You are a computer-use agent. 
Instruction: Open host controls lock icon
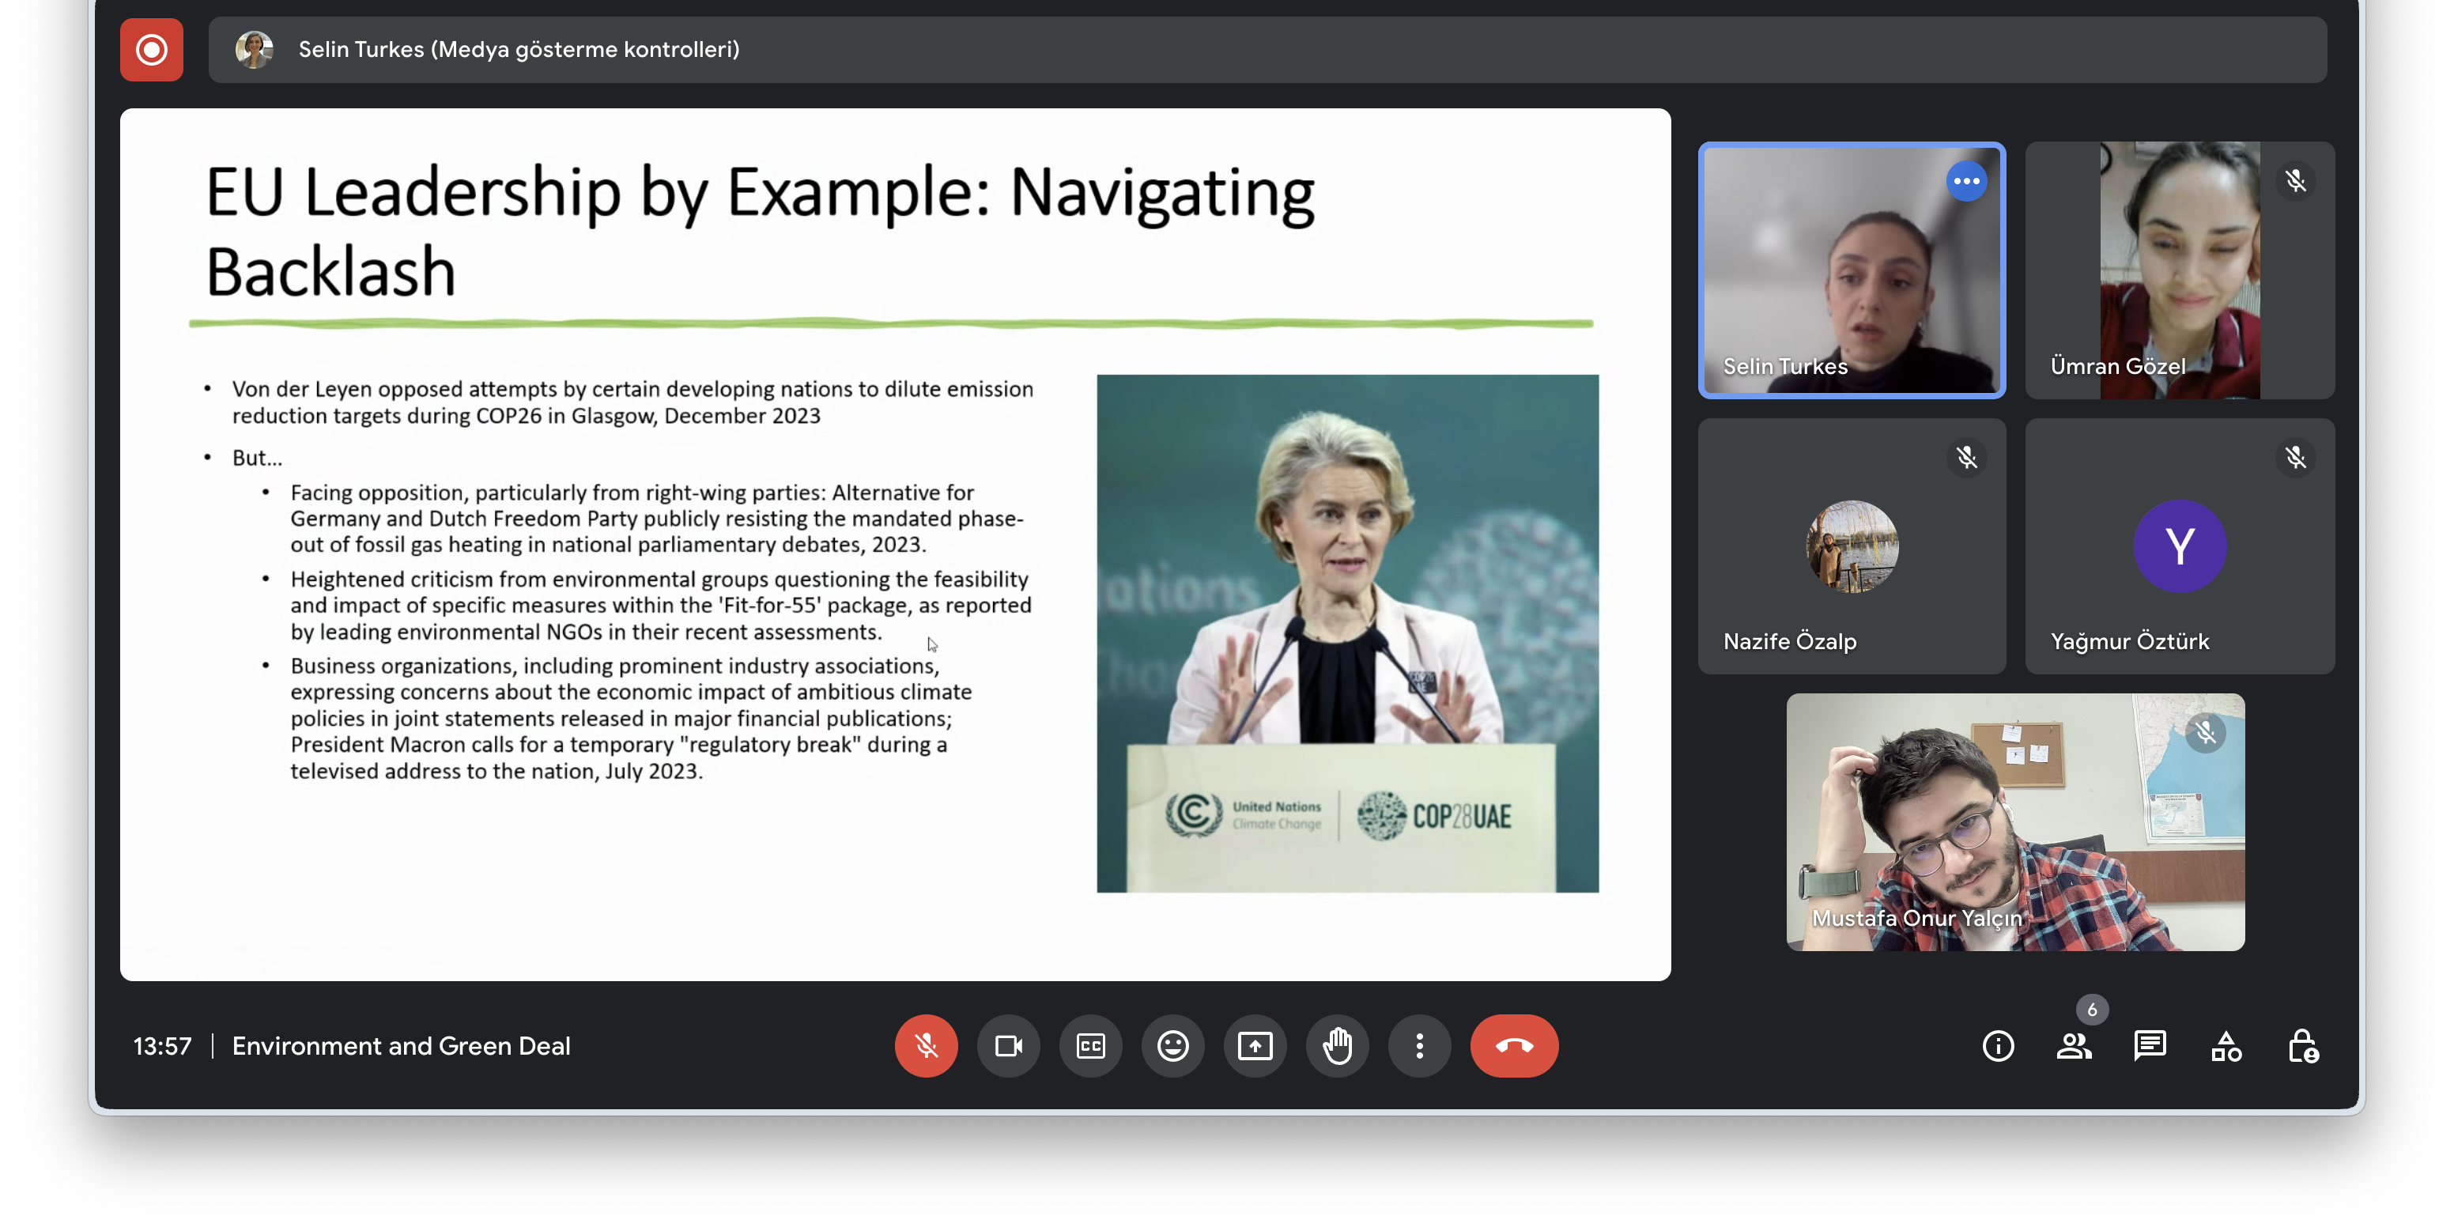click(2304, 1046)
